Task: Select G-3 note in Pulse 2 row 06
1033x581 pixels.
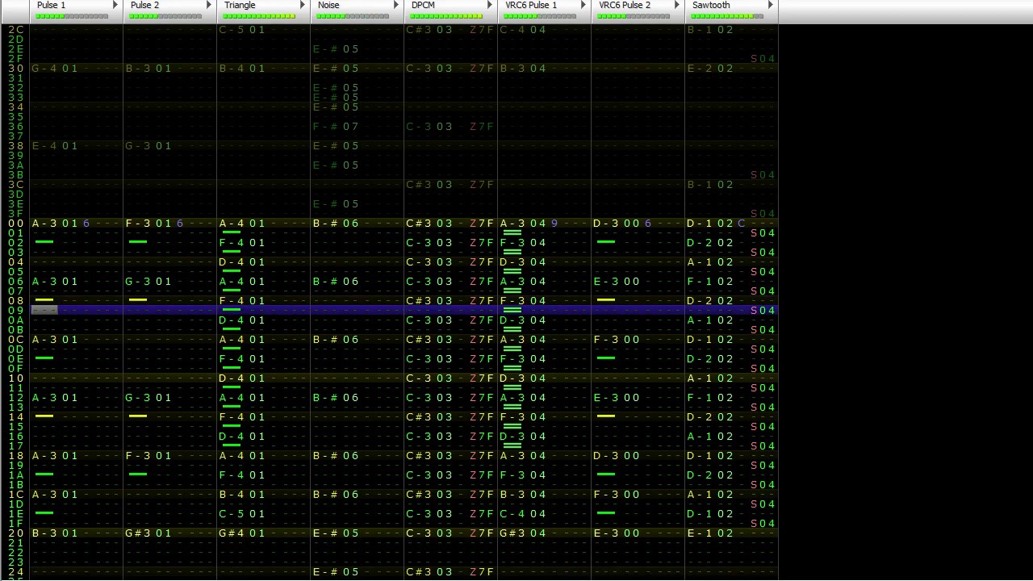Action: 137,282
